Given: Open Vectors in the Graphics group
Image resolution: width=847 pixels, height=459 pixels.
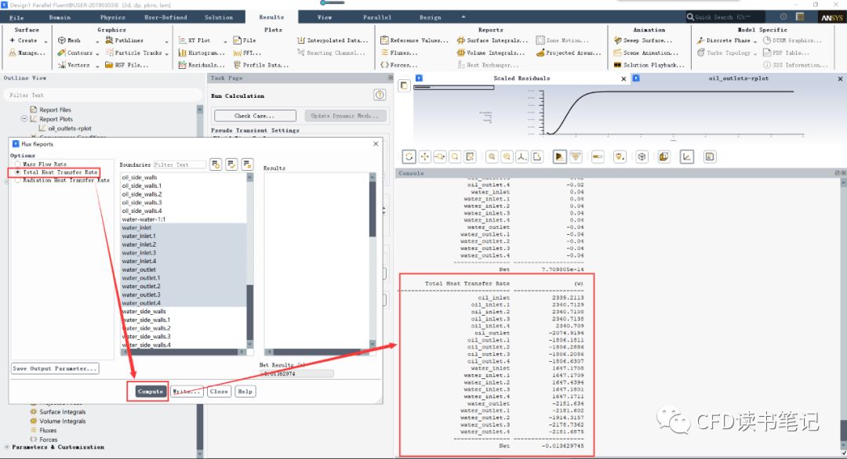Looking at the screenshot, I should (74, 65).
